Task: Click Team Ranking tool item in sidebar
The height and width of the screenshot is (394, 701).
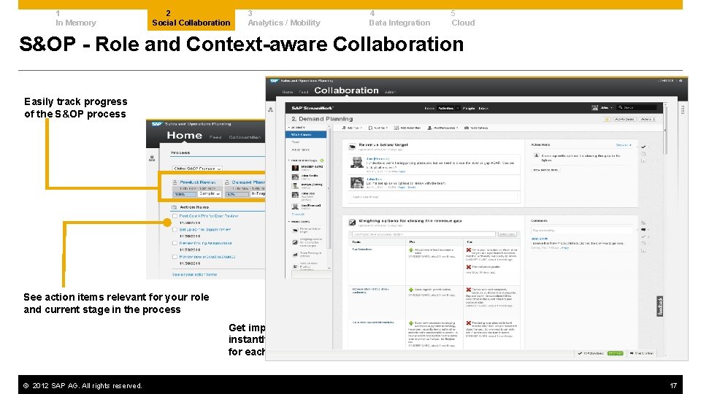Action: [307, 254]
